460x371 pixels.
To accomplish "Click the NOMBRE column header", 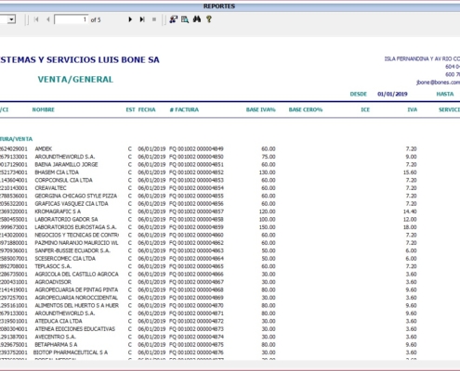I will tap(44, 109).
